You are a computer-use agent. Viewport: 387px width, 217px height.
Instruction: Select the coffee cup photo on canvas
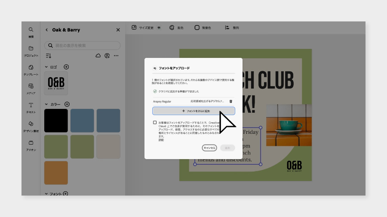click(x=289, y=125)
